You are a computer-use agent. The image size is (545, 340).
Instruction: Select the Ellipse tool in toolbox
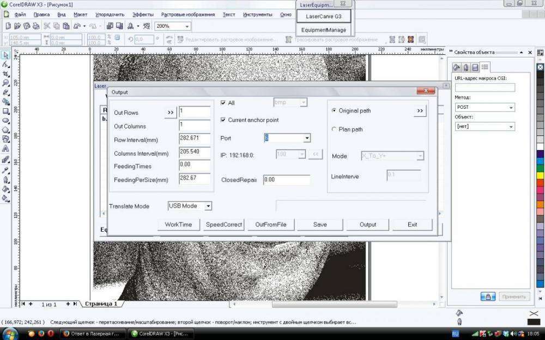[x=5, y=120]
